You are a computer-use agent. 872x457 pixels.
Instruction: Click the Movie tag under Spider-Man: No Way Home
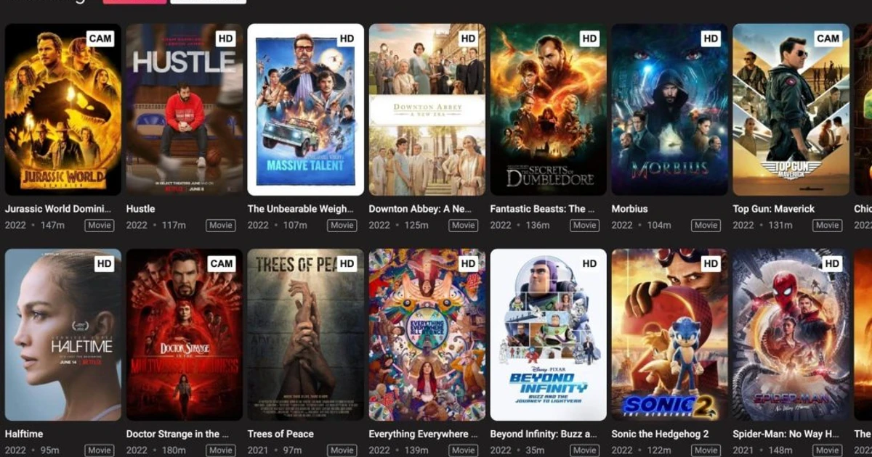click(x=827, y=450)
